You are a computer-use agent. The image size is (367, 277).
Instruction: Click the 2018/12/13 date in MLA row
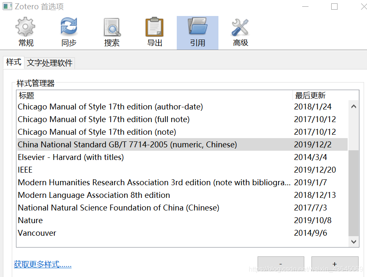[315, 195]
